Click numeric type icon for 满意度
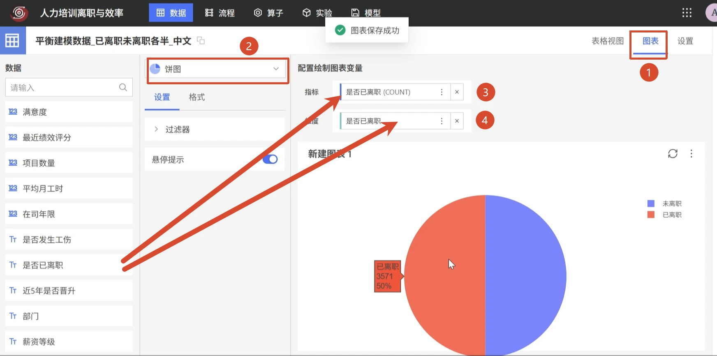Viewport: 717px width, 356px height. (13, 112)
